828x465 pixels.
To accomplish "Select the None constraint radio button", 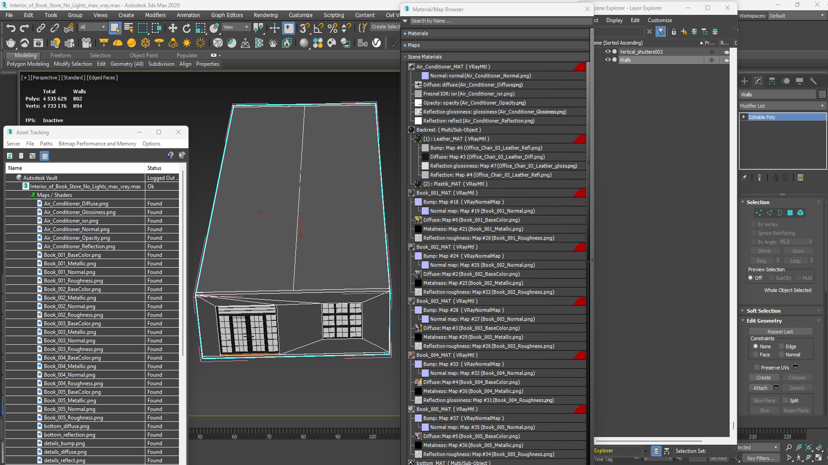I will pos(756,346).
